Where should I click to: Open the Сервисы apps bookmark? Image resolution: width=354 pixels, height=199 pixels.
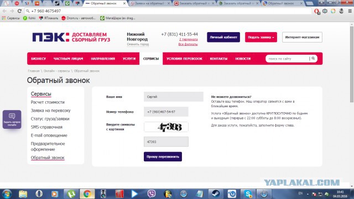(11, 18)
